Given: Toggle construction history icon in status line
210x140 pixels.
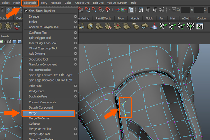Looking at the screenshot, I should pos(131,10).
